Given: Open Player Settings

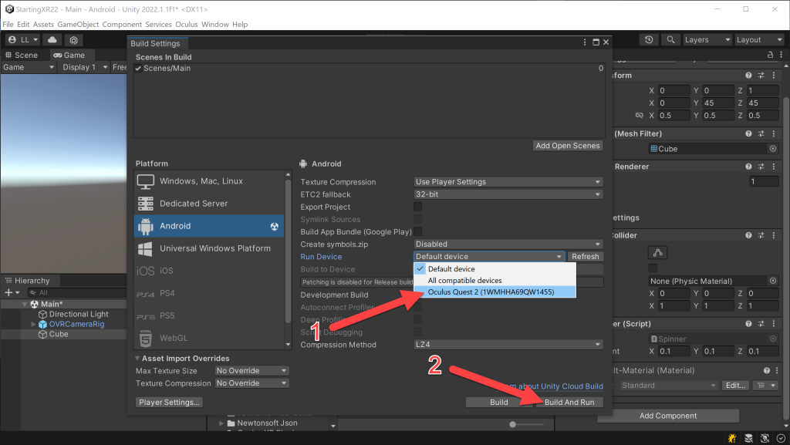Looking at the screenshot, I should 169,403.
